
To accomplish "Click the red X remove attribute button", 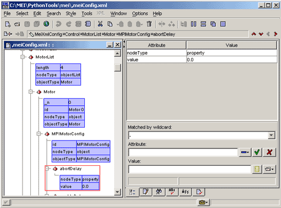I will tap(269, 152).
